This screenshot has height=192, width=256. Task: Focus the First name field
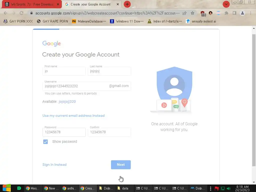pyautogui.click(x=64, y=71)
